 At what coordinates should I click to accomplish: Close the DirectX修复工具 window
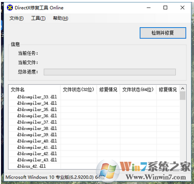[183, 7]
